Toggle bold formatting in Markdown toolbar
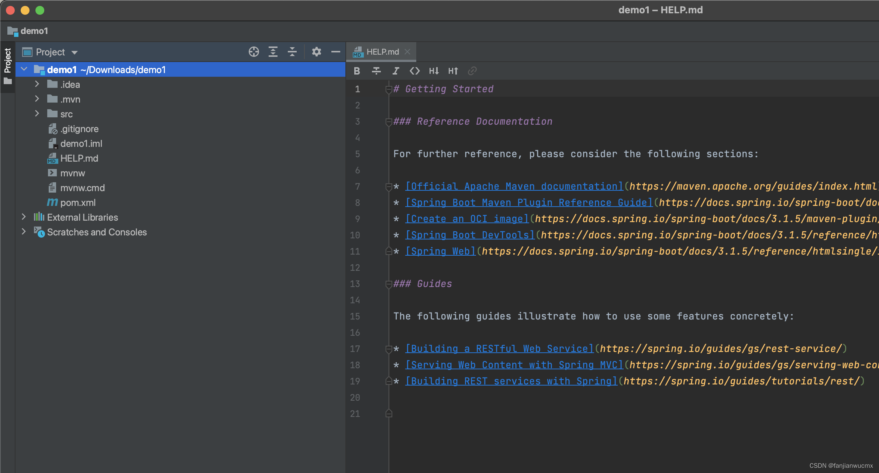 [356, 71]
